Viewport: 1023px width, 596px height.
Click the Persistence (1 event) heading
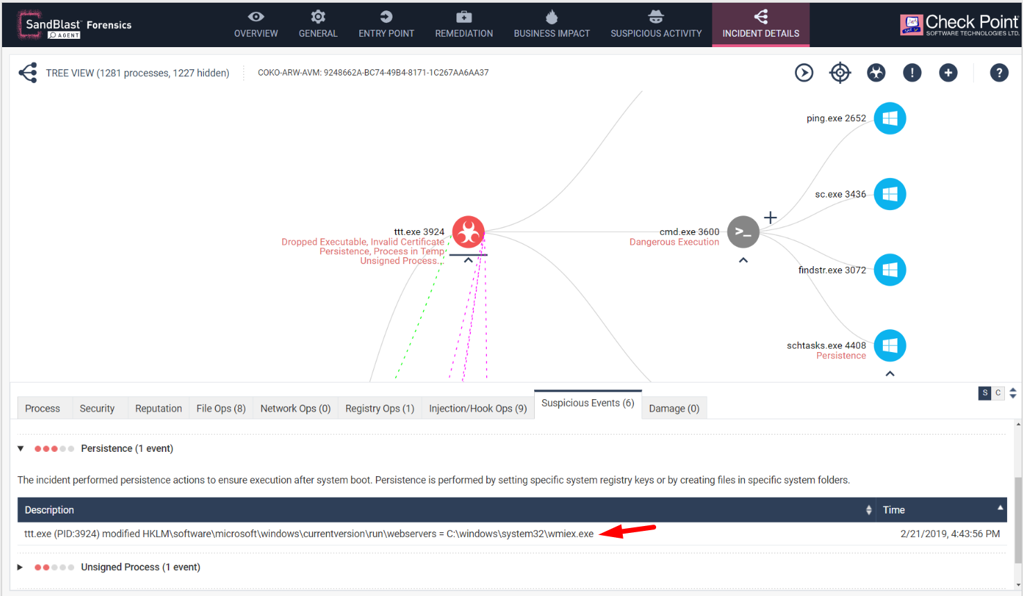coord(127,448)
